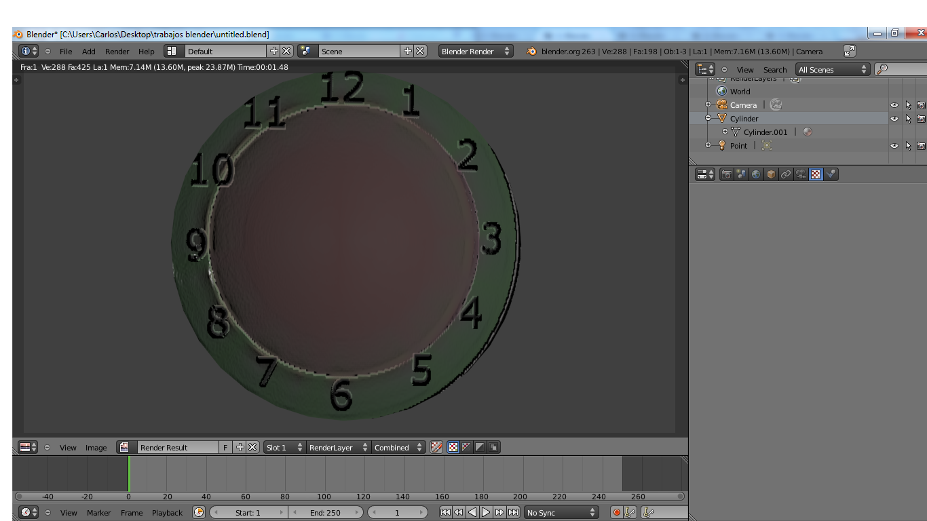
Task: Click the Blender logo in info header
Action: [x=531, y=51]
